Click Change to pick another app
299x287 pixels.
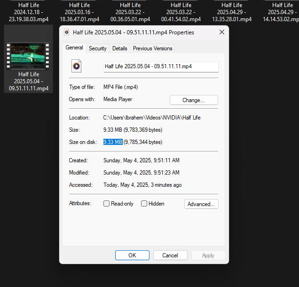[194, 100]
